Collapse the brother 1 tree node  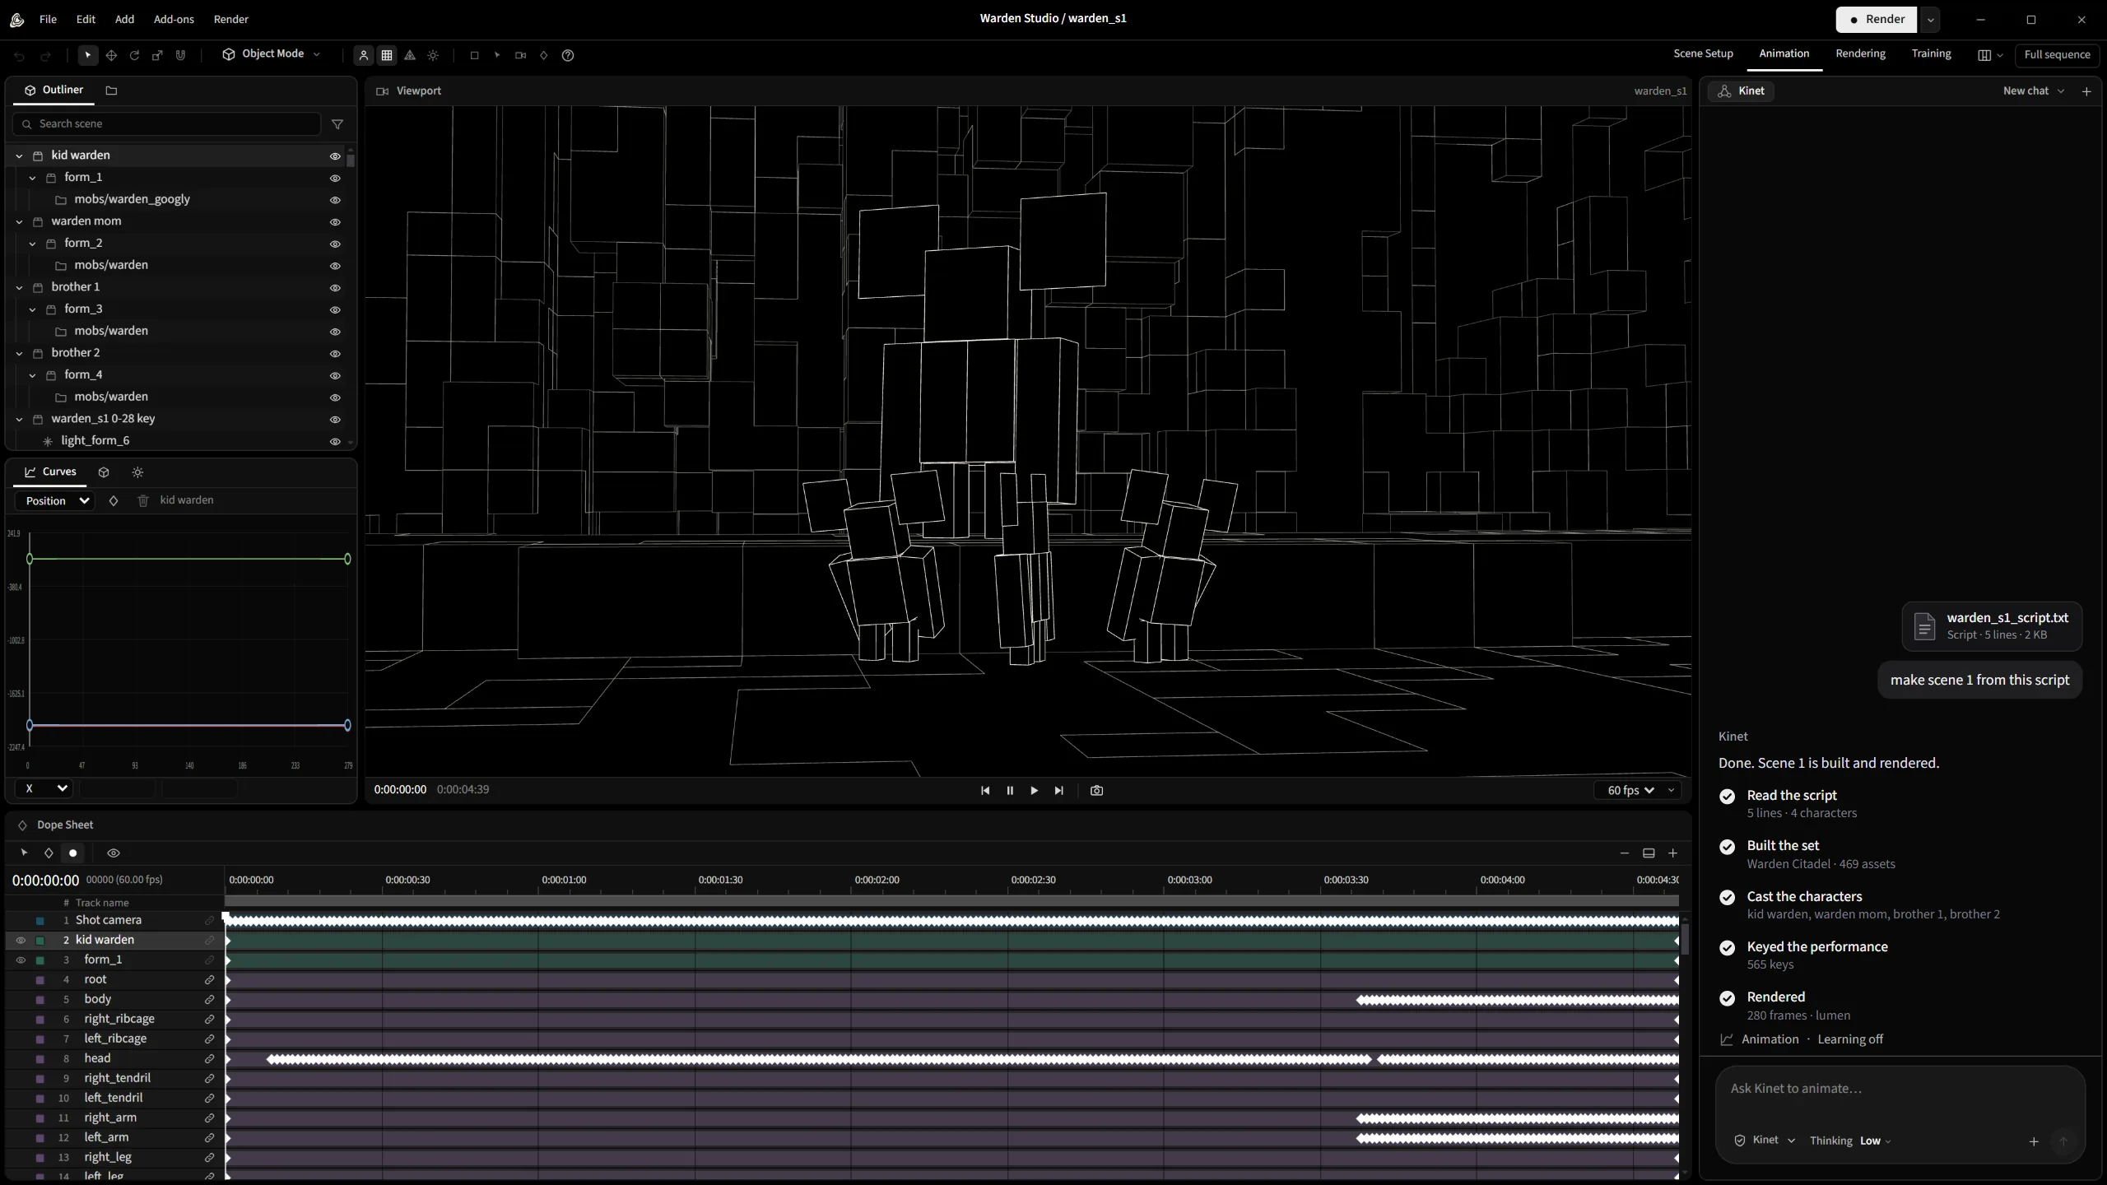click(x=19, y=287)
